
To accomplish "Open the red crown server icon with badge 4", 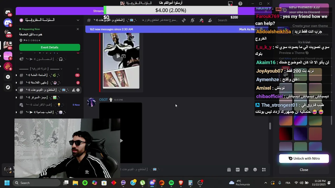I will pos(8,66).
